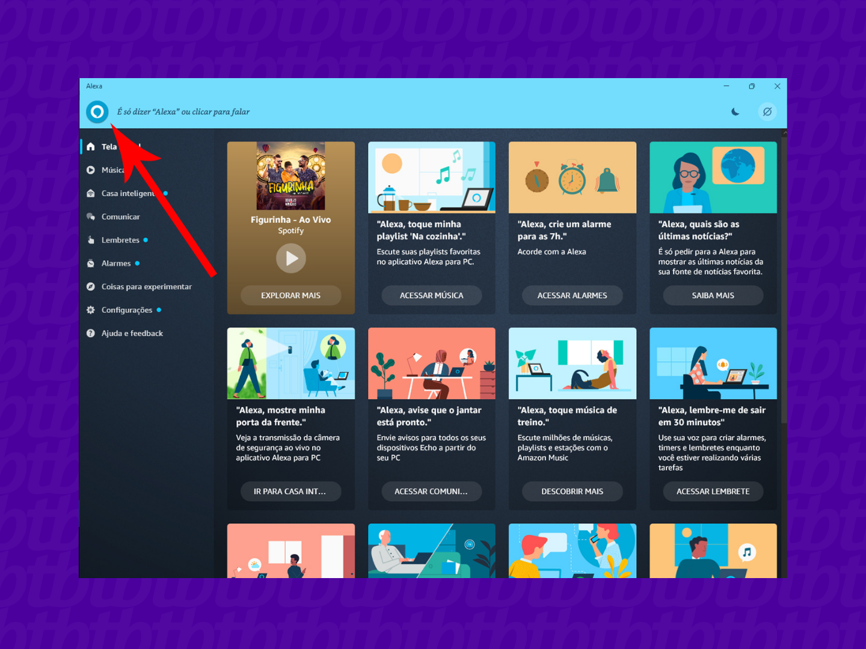Screen dimensions: 866x649
Task: Toggle the Do Not Disturb moon icon
Action: pos(735,112)
